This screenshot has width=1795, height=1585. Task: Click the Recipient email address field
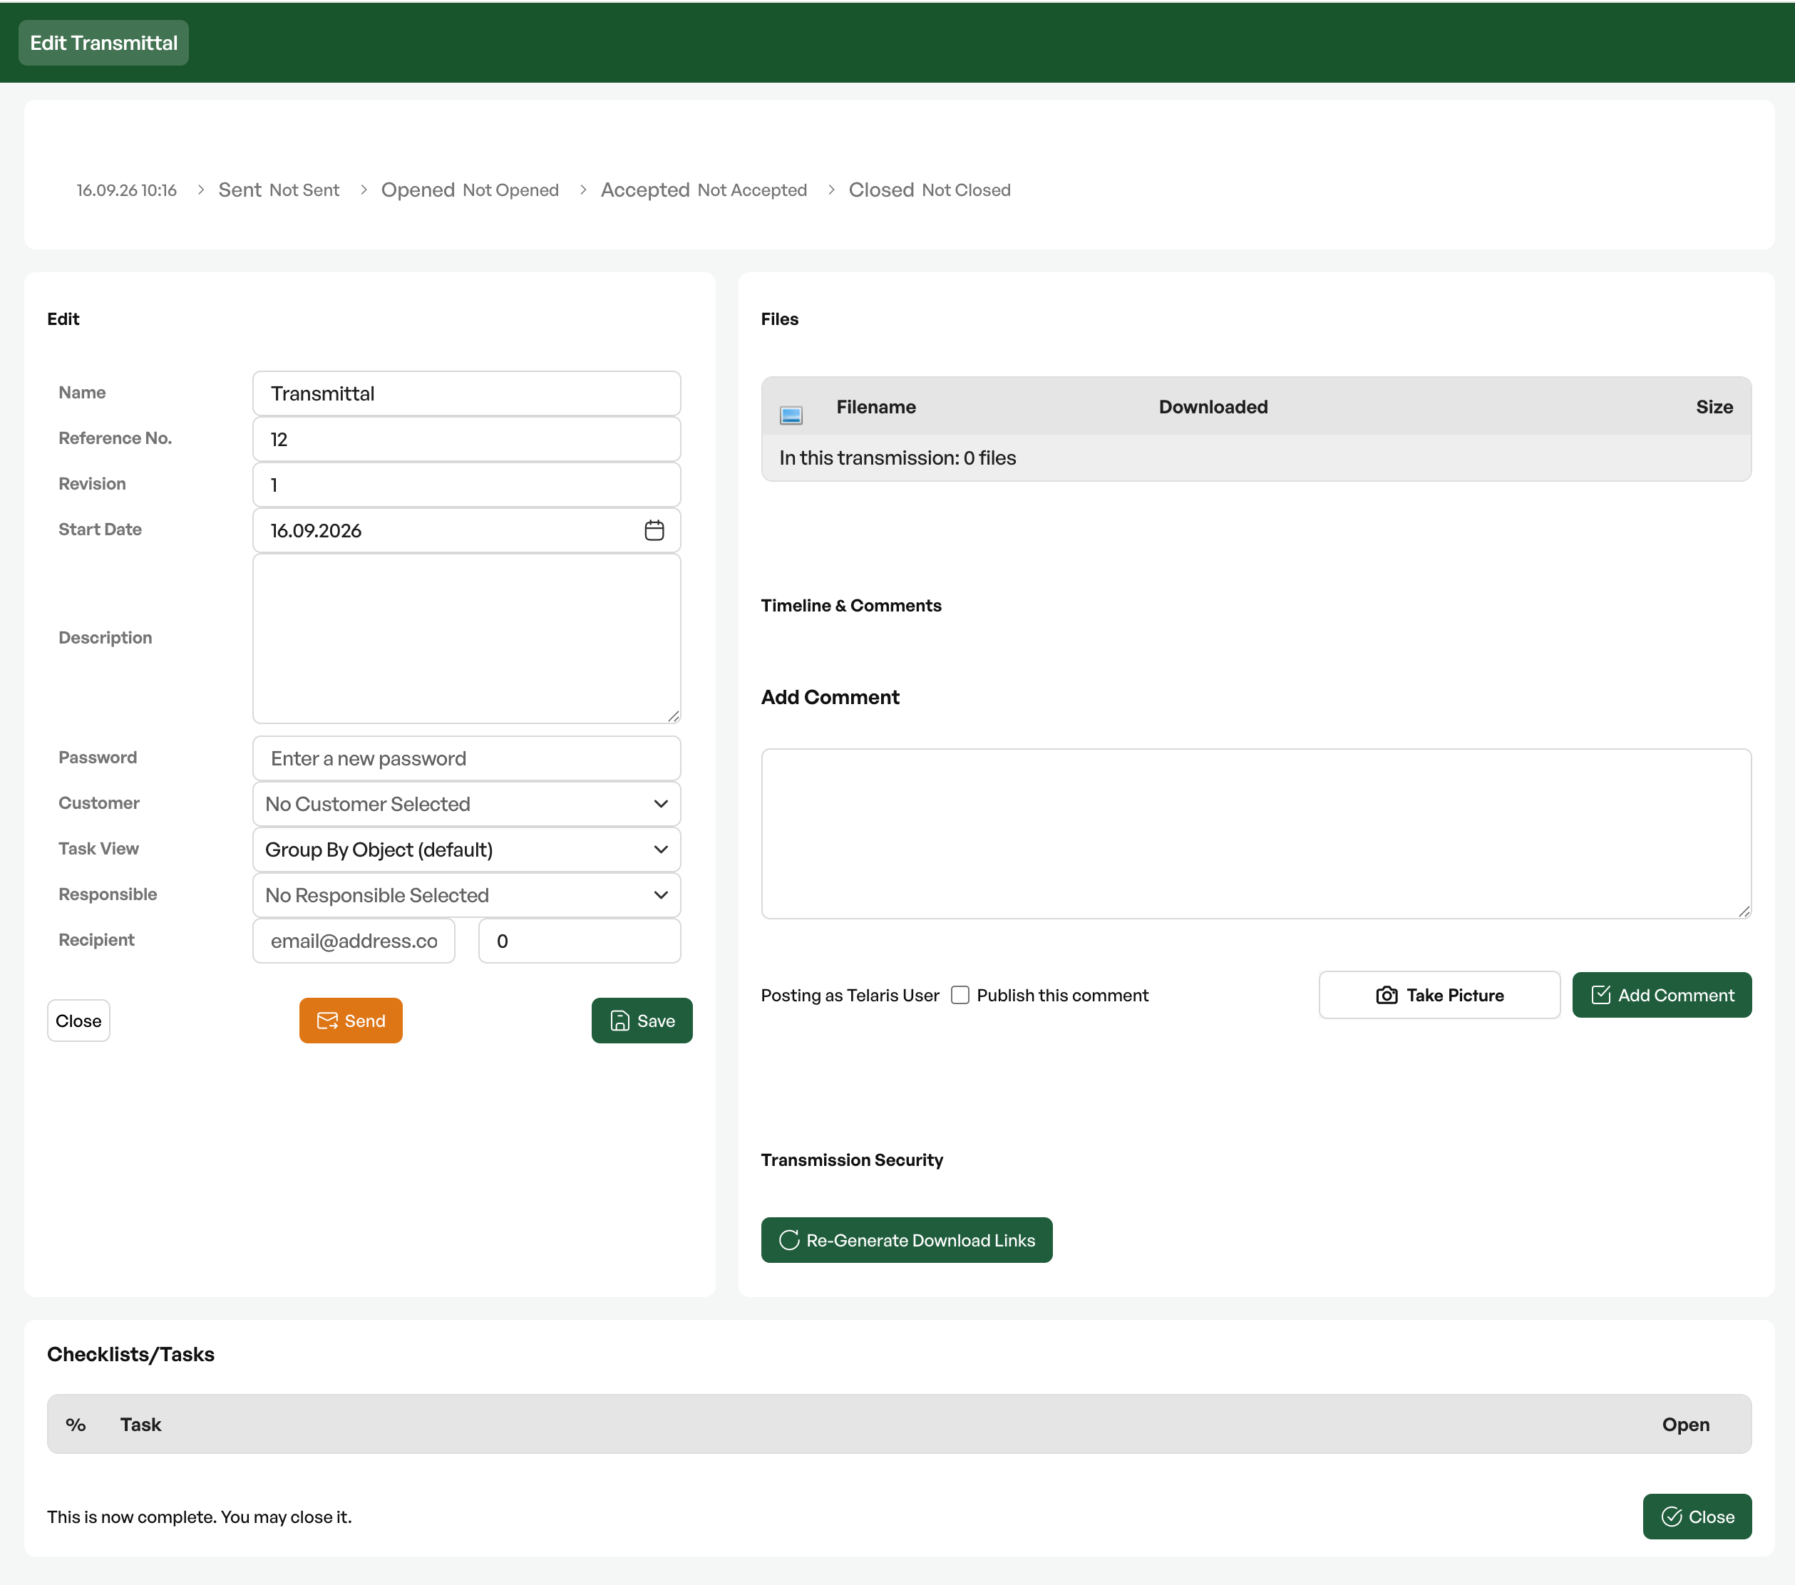coord(354,941)
